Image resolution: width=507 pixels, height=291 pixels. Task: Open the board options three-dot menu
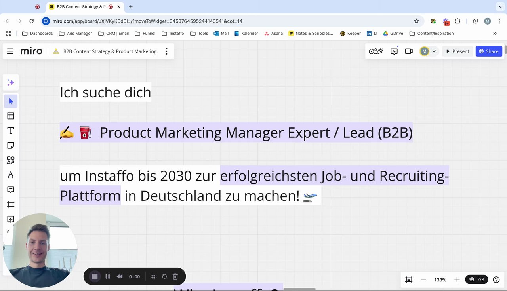click(166, 51)
